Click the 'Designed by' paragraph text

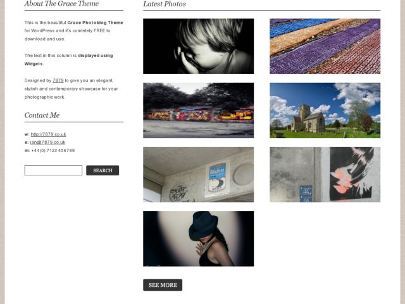coord(71,89)
